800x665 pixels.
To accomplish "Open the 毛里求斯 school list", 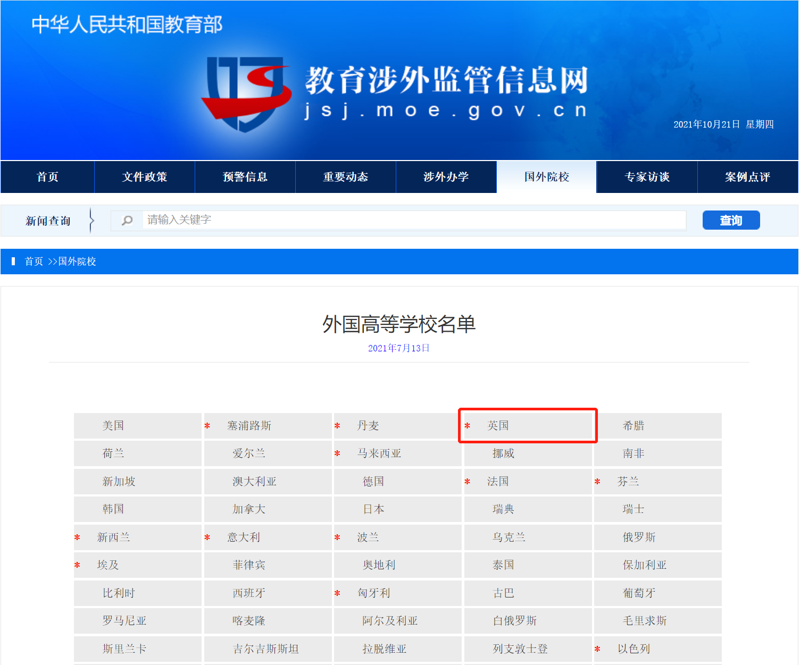I will coord(645,621).
